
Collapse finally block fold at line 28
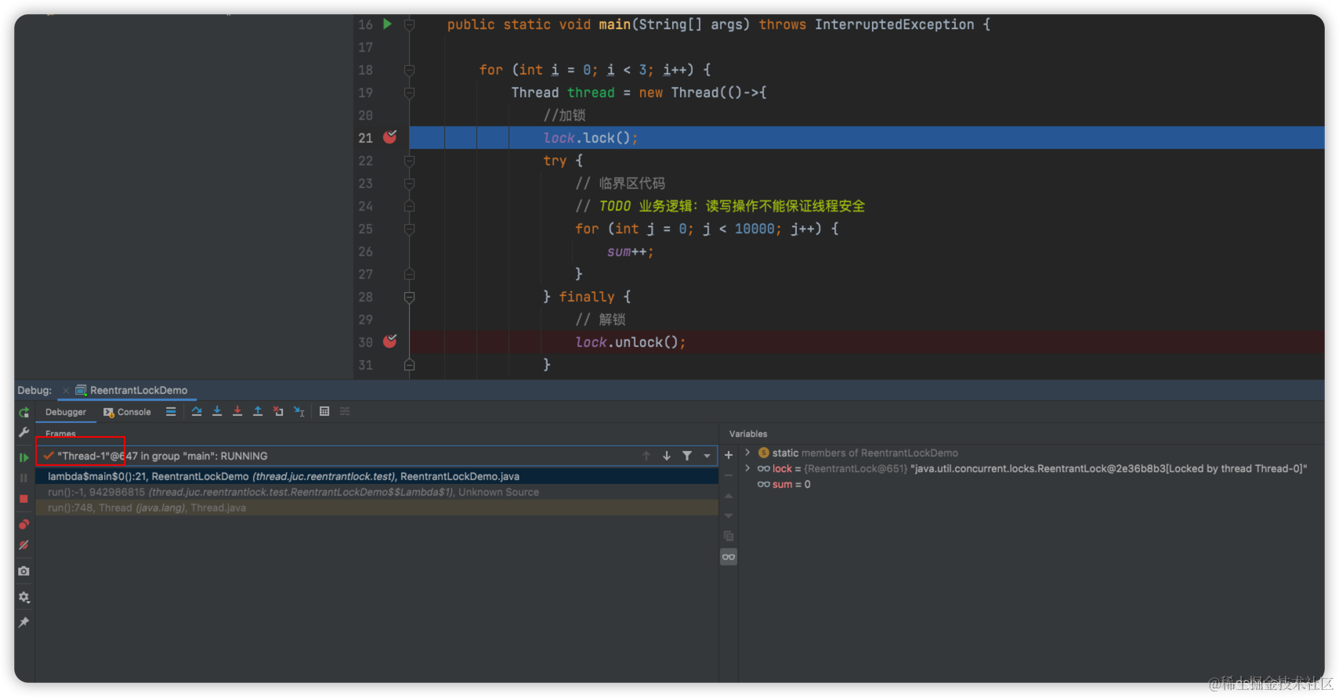click(409, 298)
